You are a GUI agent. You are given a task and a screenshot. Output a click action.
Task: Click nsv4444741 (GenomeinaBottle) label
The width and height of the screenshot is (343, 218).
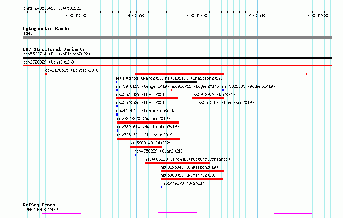(x=148, y=111)
